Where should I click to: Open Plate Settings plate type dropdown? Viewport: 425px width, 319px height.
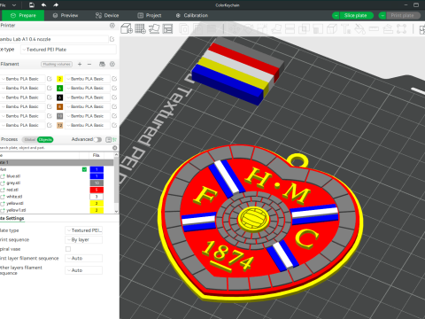click(x=84, y=230)
